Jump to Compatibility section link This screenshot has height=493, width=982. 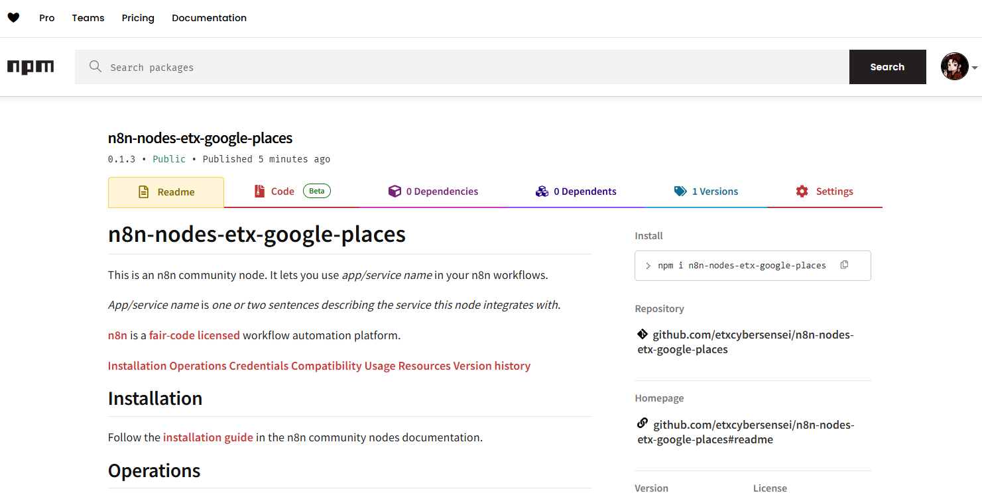point(326,366)
